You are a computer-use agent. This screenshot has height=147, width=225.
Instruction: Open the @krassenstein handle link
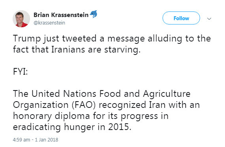click(49, 23)
